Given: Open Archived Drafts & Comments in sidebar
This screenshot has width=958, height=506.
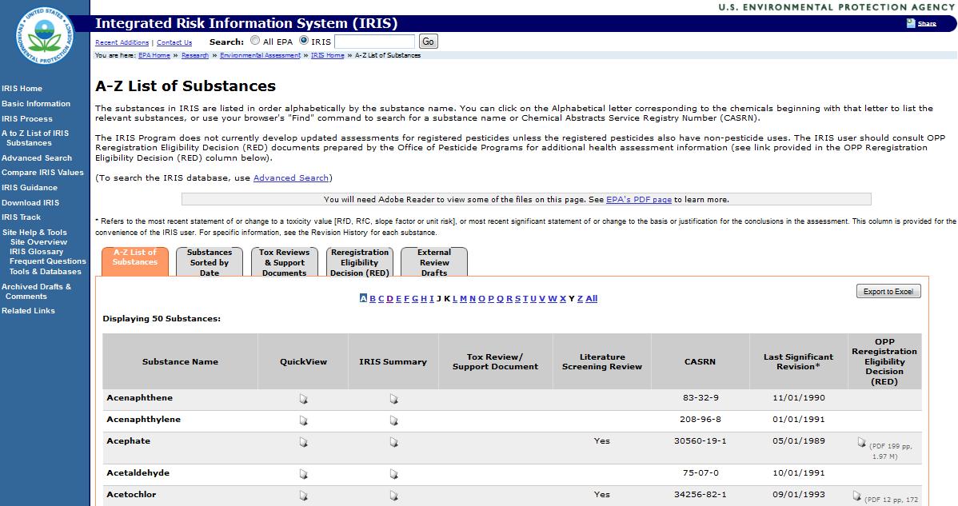Looking at the screenshot, I should pyautogui.click(x=36, y=292).
